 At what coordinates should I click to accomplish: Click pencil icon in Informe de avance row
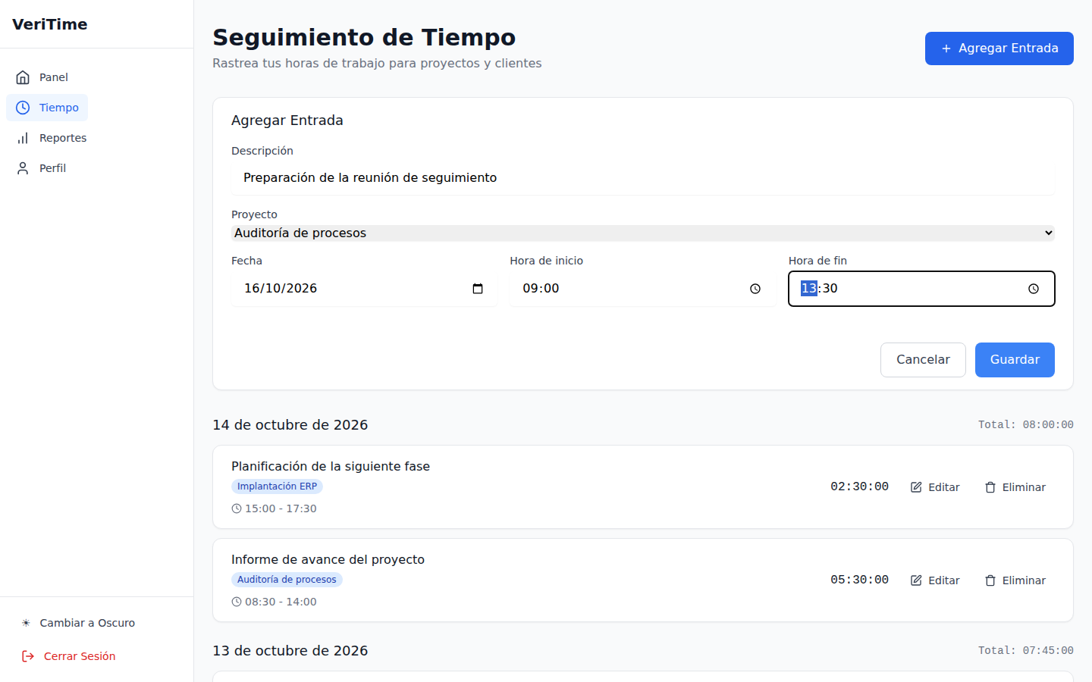916,580
